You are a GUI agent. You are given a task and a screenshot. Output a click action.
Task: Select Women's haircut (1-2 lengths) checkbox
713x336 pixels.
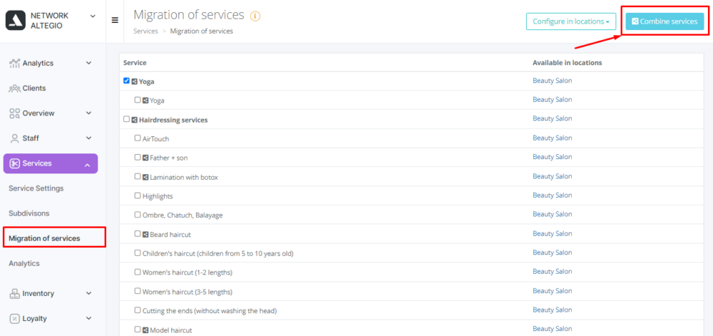pyautogui.click(x=138, y=272)
